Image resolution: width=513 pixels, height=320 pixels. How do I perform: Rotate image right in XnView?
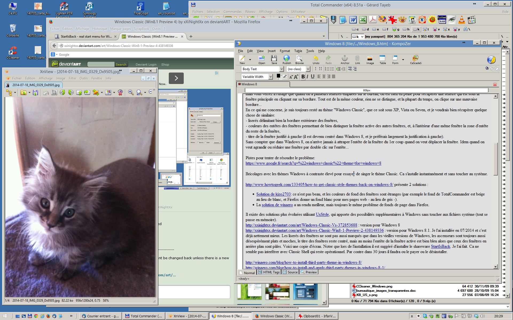click(x=71, y=92)
